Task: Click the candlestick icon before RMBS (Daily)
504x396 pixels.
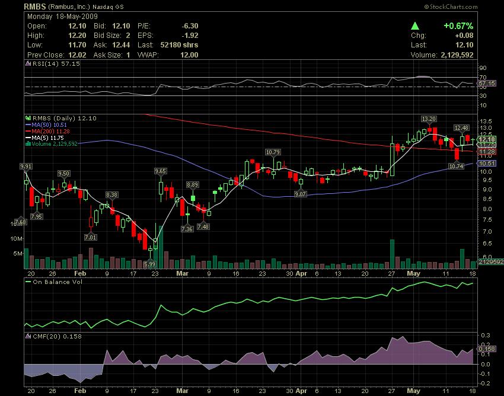Action: (x=28, y=119)
